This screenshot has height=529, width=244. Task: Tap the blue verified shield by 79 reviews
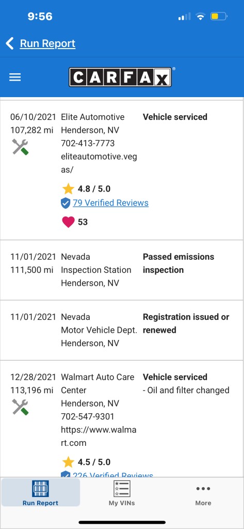coord(66,203)
